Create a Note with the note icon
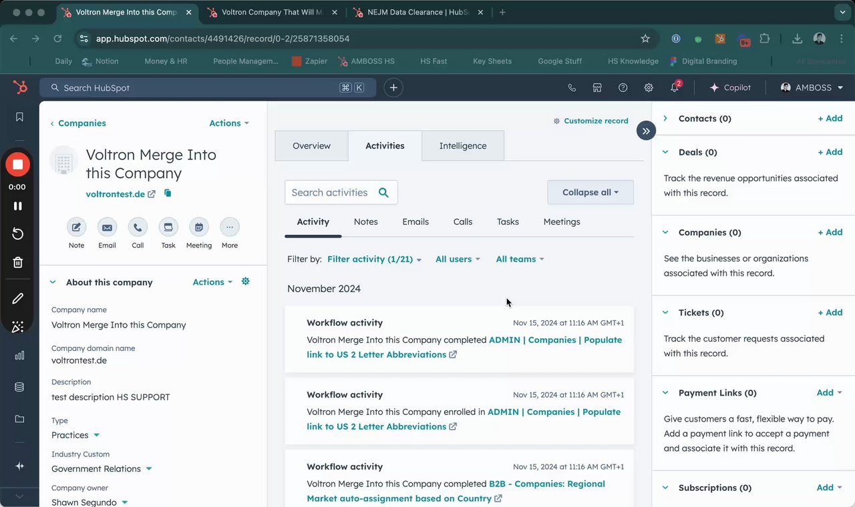Viewport: 855px width, 507px height. point(76,227)
